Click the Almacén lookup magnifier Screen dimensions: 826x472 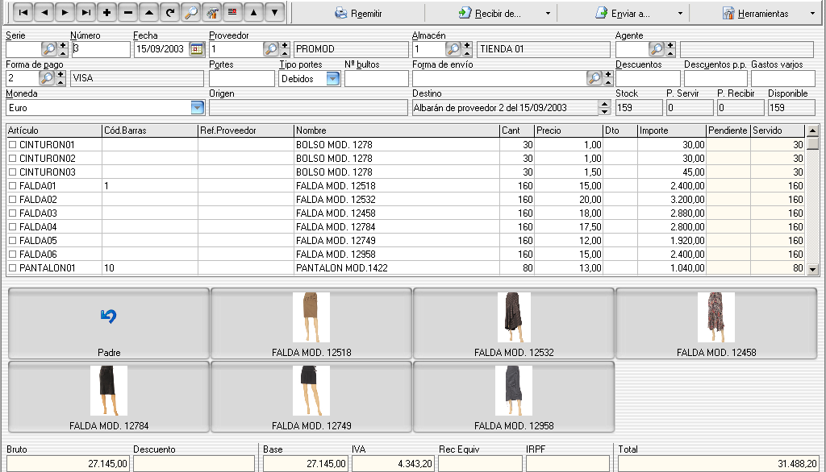(453, 49)
